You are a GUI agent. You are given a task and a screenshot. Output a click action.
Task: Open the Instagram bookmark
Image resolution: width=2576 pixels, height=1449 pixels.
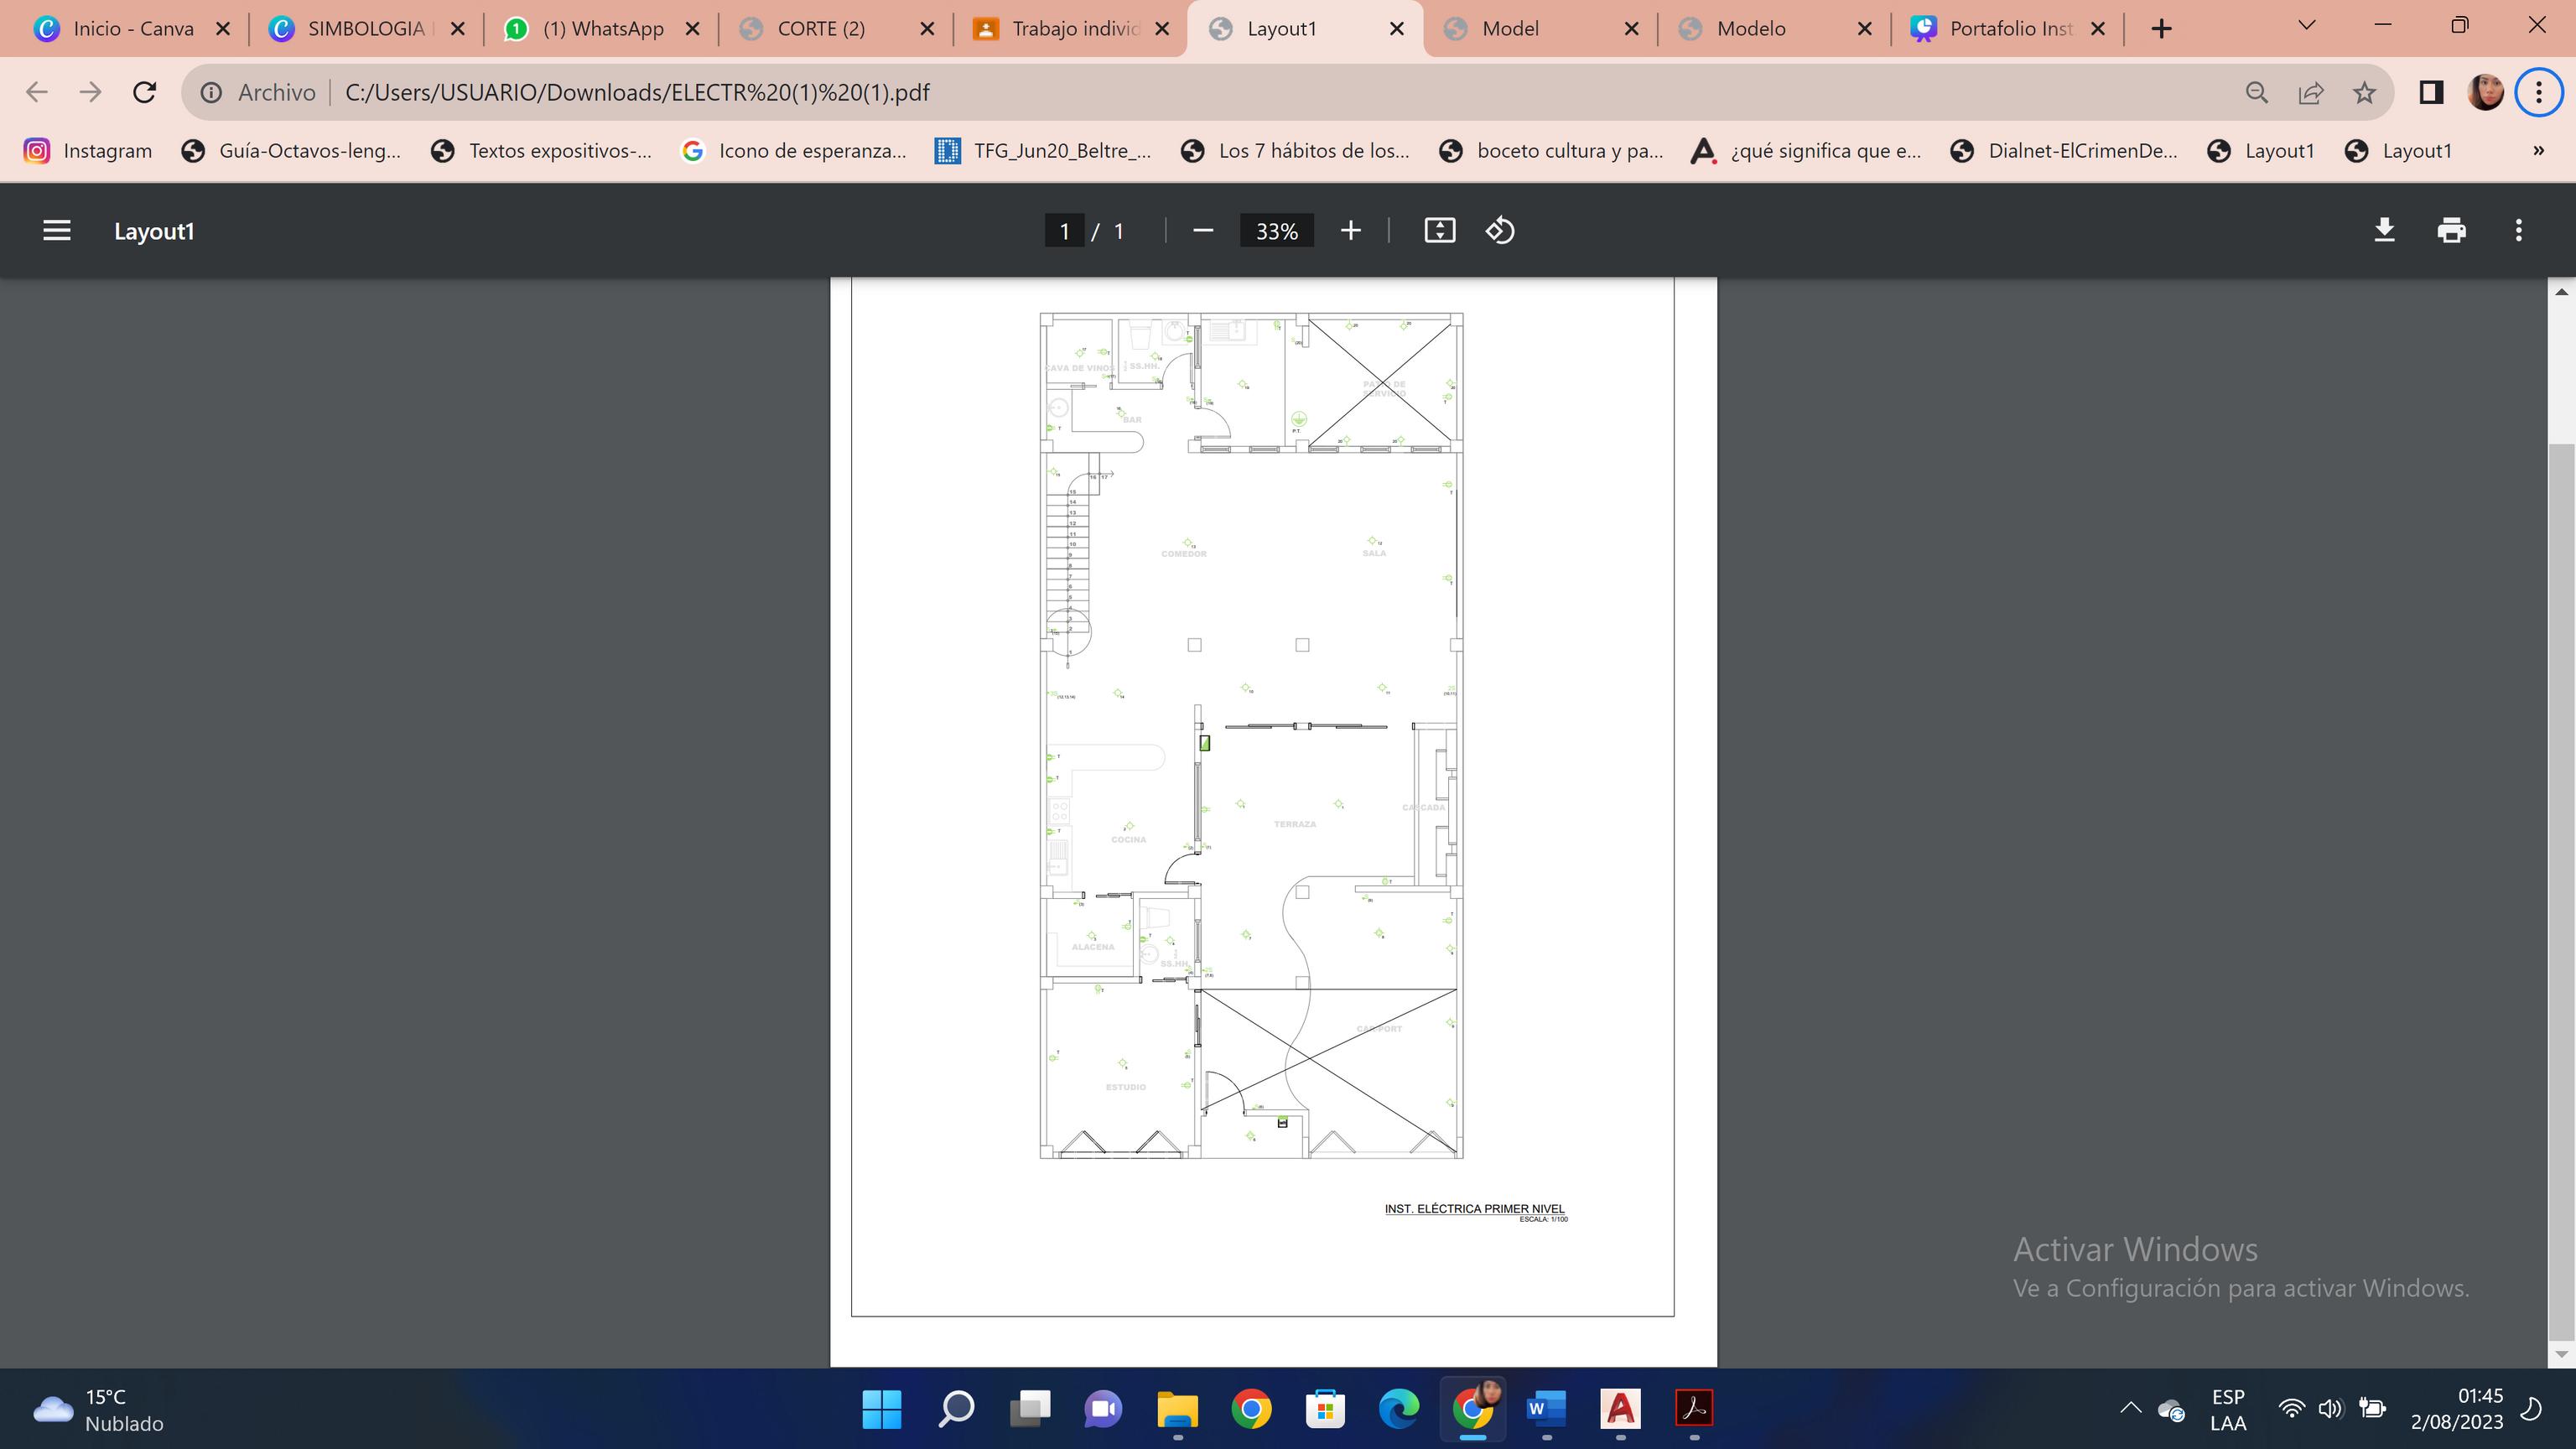coord(88,151)
